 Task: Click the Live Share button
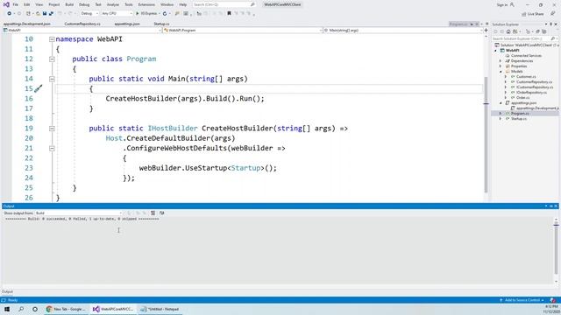[x=532, y=14]
